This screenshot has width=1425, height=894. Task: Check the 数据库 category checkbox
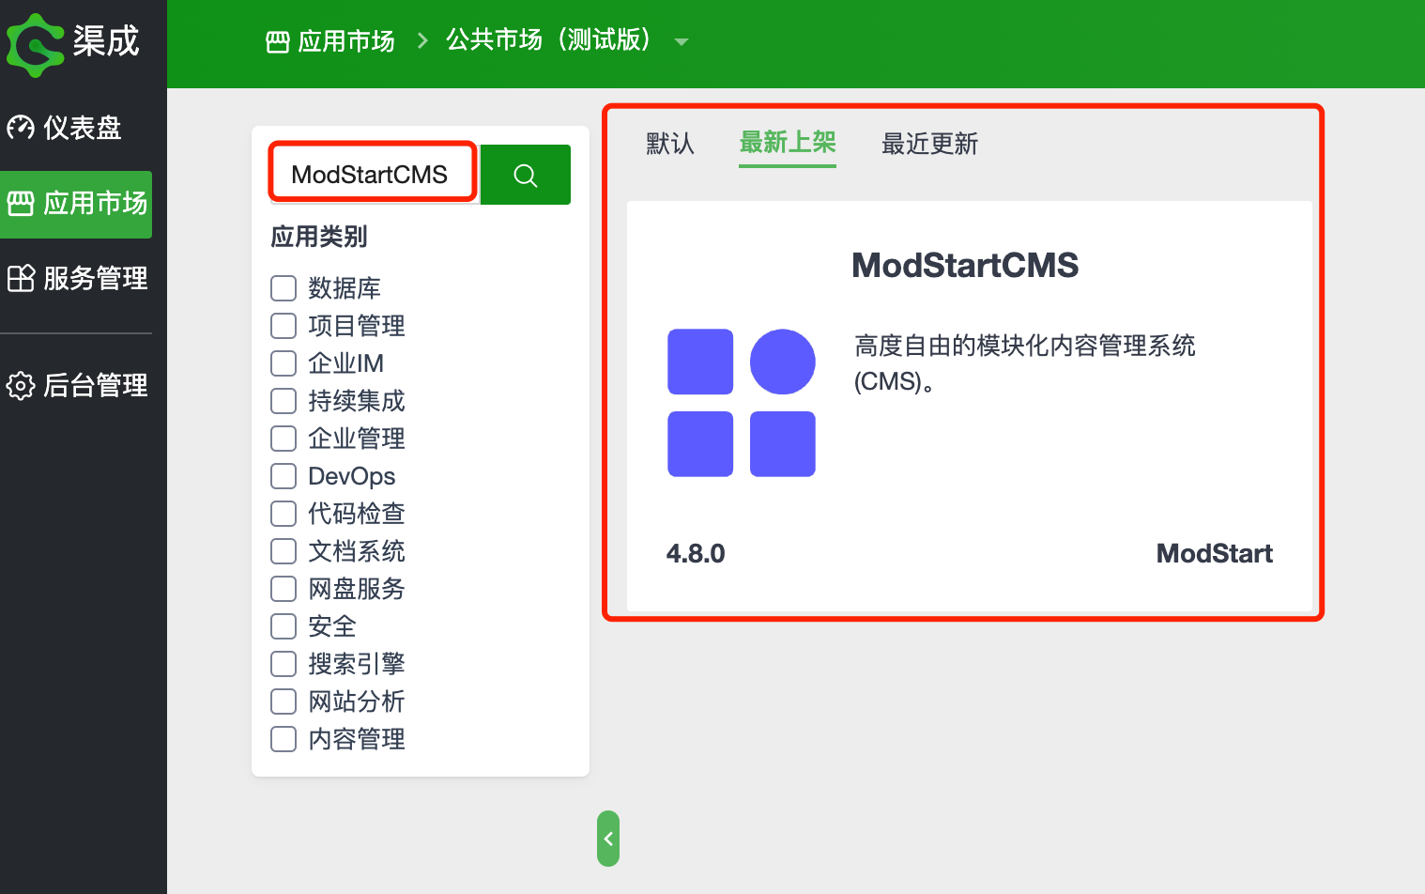click(x=283, y=288)
